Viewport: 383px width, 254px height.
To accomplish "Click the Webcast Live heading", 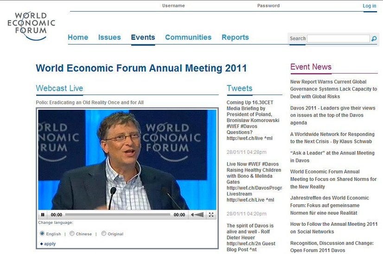I will tap(59, 88).
